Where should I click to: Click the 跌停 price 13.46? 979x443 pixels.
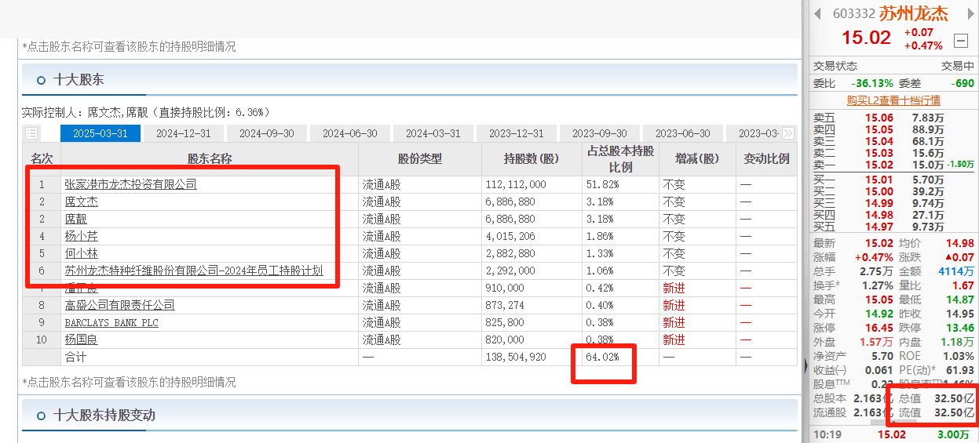pos(959,328)
